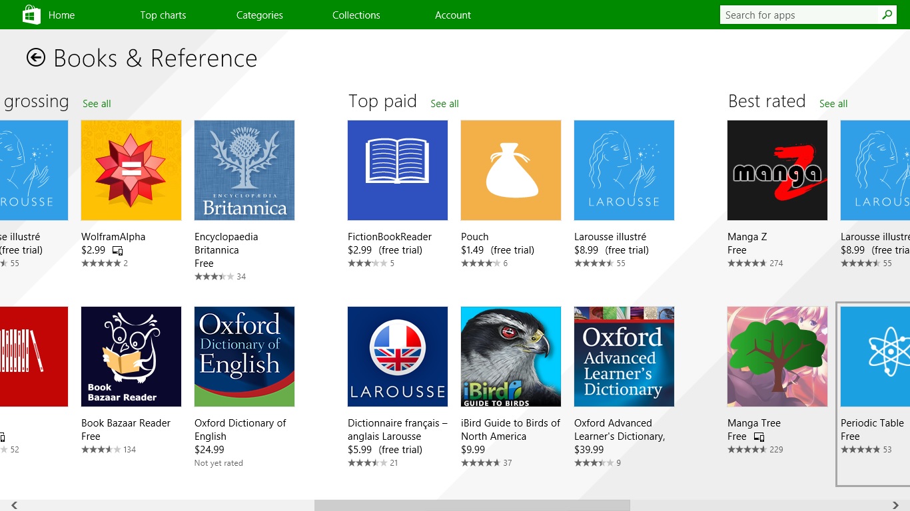Click the horizontal scrollbar thumb
The width and height of the screenshot is (910, 511).
472,505
